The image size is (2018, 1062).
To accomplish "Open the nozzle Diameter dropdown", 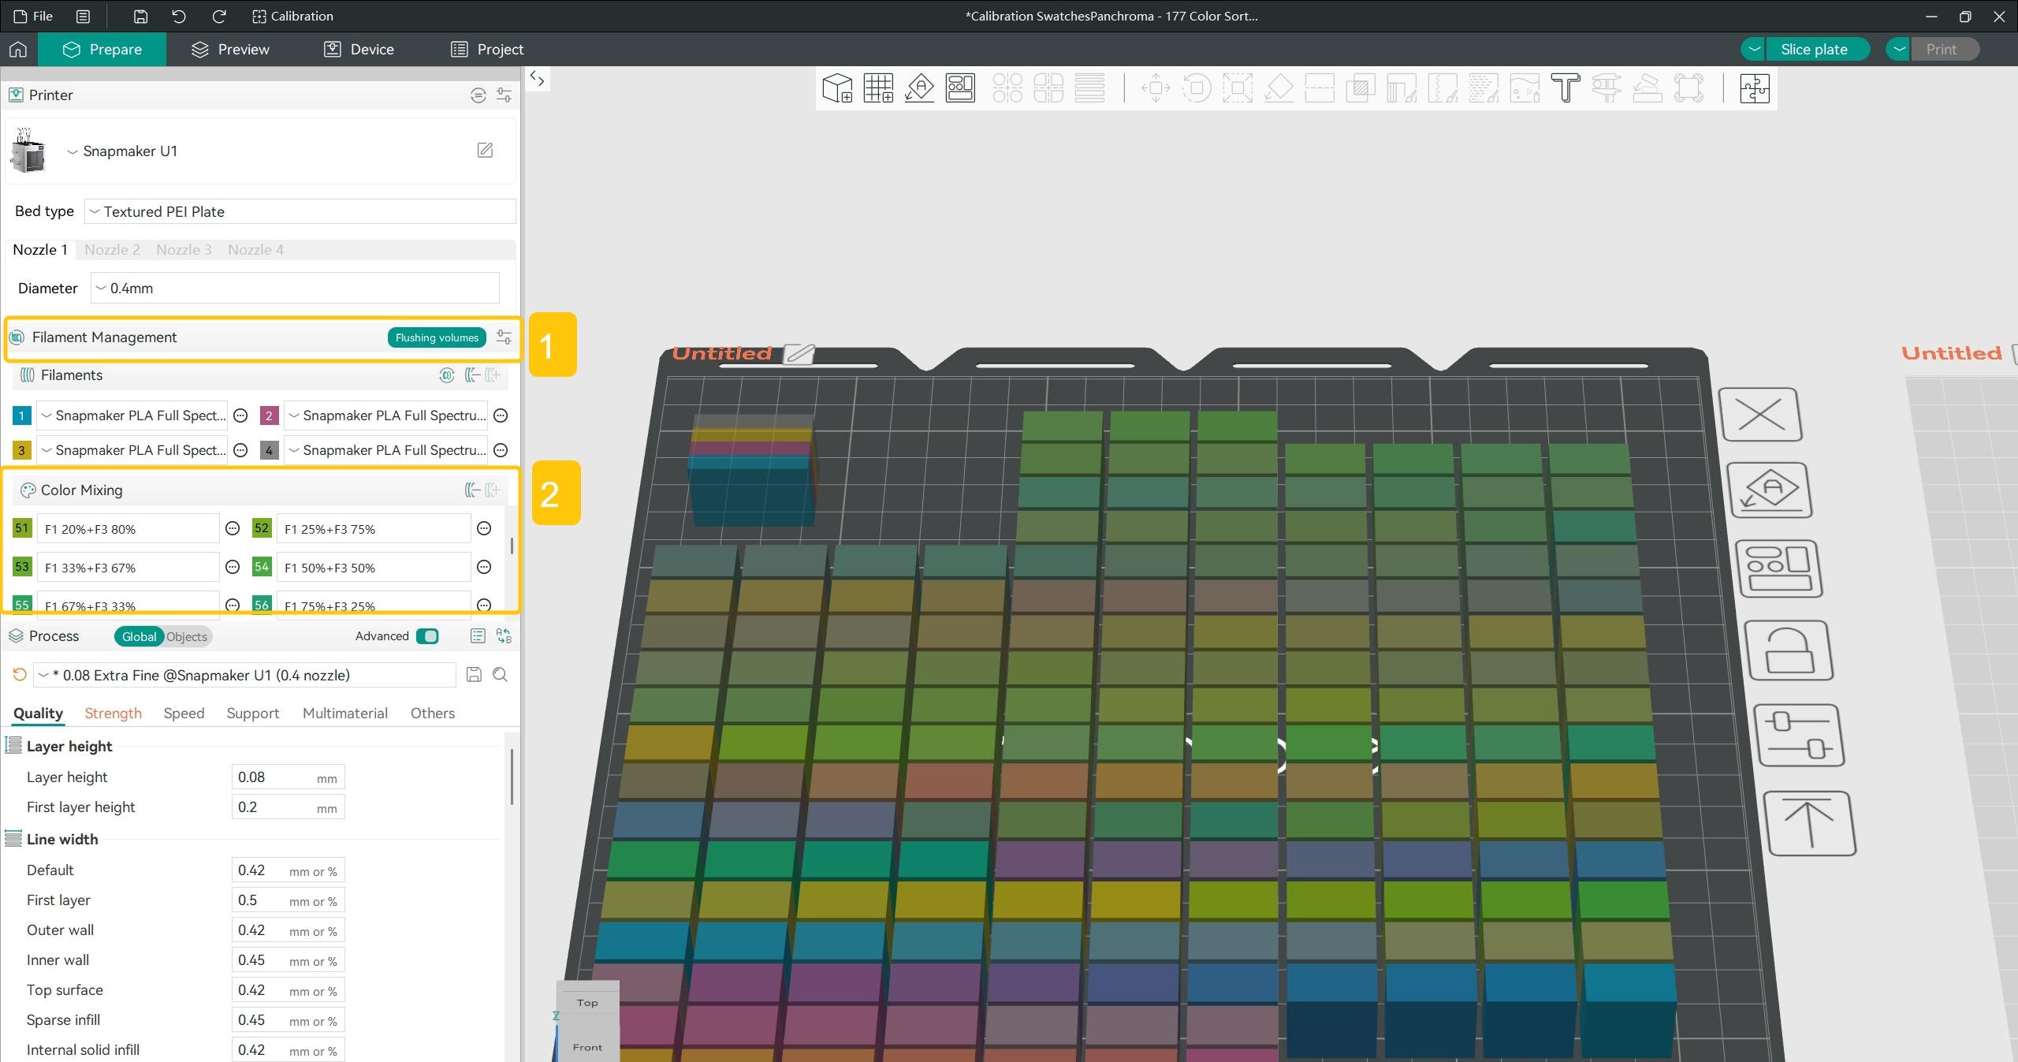I will pos(295,288).
